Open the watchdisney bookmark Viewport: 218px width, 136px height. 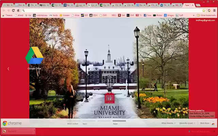[40, 15]
